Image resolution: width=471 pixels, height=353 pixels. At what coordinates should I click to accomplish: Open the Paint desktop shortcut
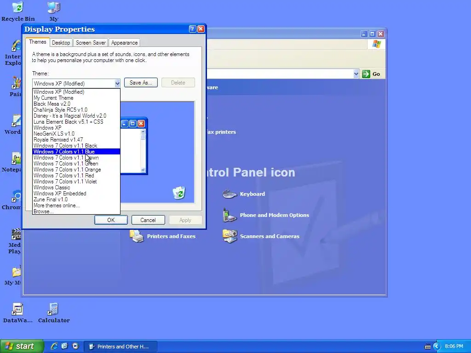(15, 87)
